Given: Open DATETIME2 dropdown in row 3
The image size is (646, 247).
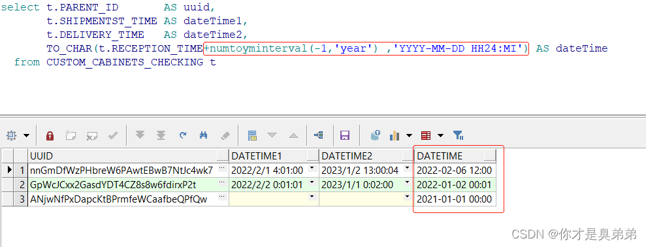Looking at the screenshot, I should pos(408,197).
